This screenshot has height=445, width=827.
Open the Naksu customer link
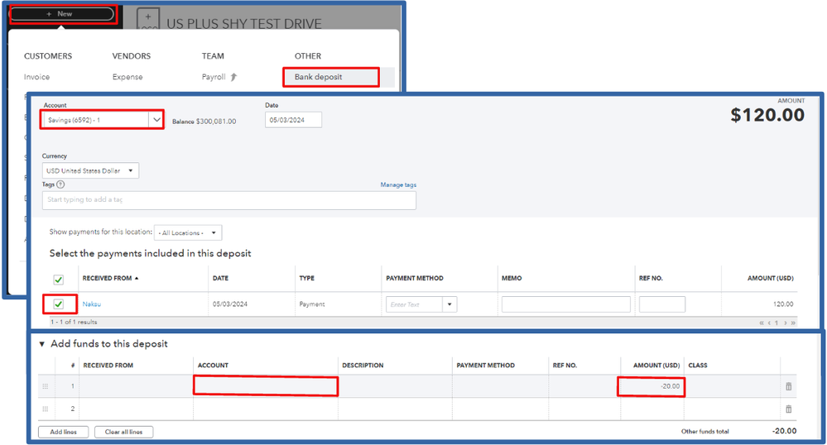pos(92,304)
